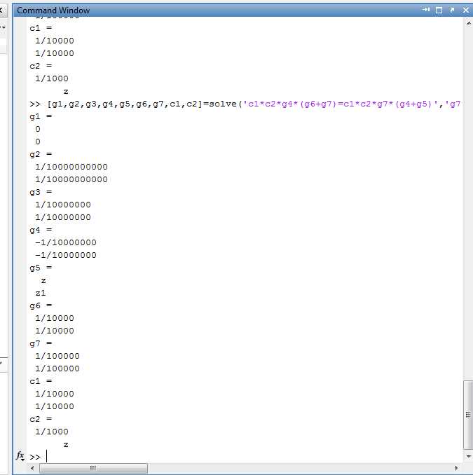
Task: Click the 'g5 =' output label
Action: tap(41, 268)
